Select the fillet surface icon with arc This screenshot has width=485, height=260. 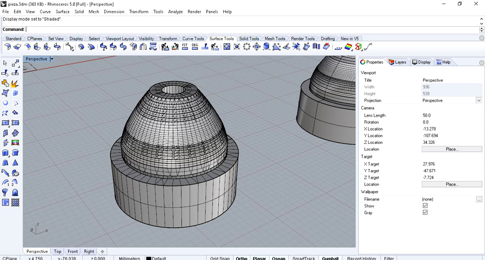pos(69,47)
